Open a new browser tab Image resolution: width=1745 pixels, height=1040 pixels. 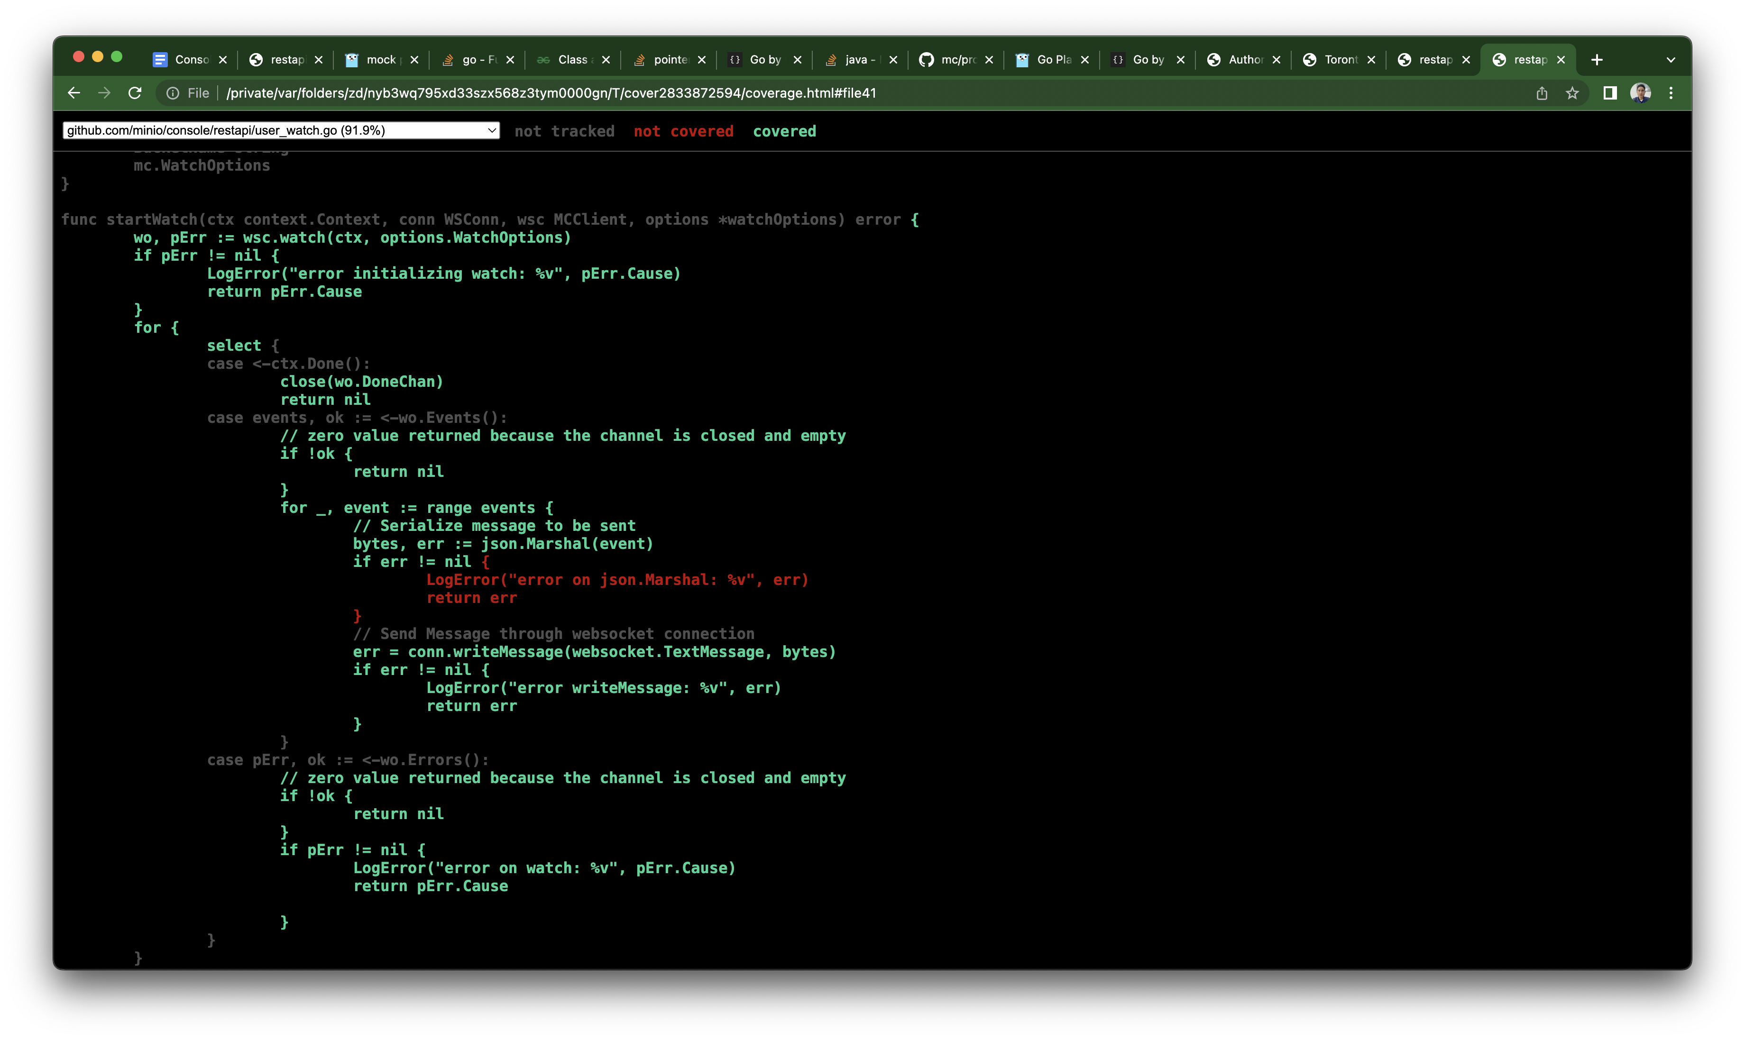coord(1597,60)
